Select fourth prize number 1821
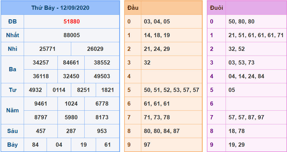The width and height of the screenshot is (287, 152). [107, 90]
